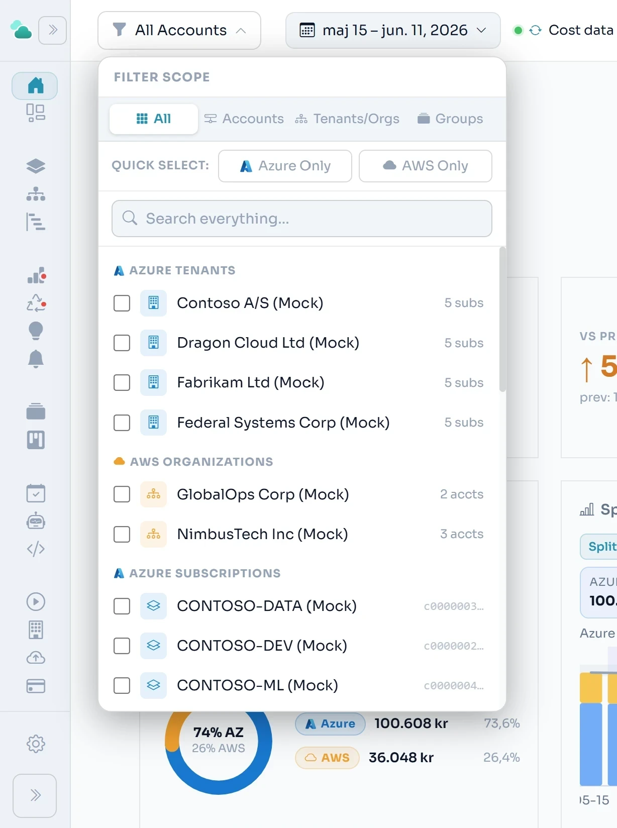Check the Fabrikam Ltd (Mock) checkbox

[x=122, y=382]
